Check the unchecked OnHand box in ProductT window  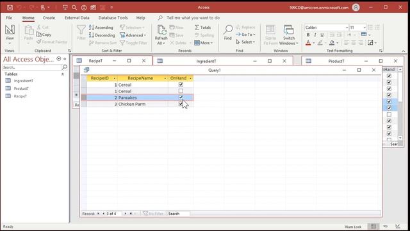click(x=389, y=114)
